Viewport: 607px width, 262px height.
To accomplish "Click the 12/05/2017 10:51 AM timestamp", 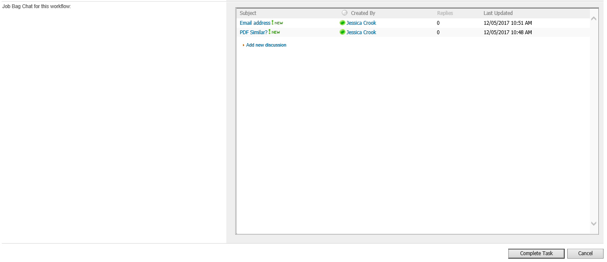I will (x=508, y=23).
